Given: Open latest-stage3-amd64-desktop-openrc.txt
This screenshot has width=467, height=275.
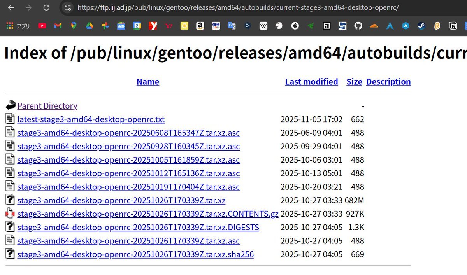Looking at the screenshot, I should click(91, 119).
